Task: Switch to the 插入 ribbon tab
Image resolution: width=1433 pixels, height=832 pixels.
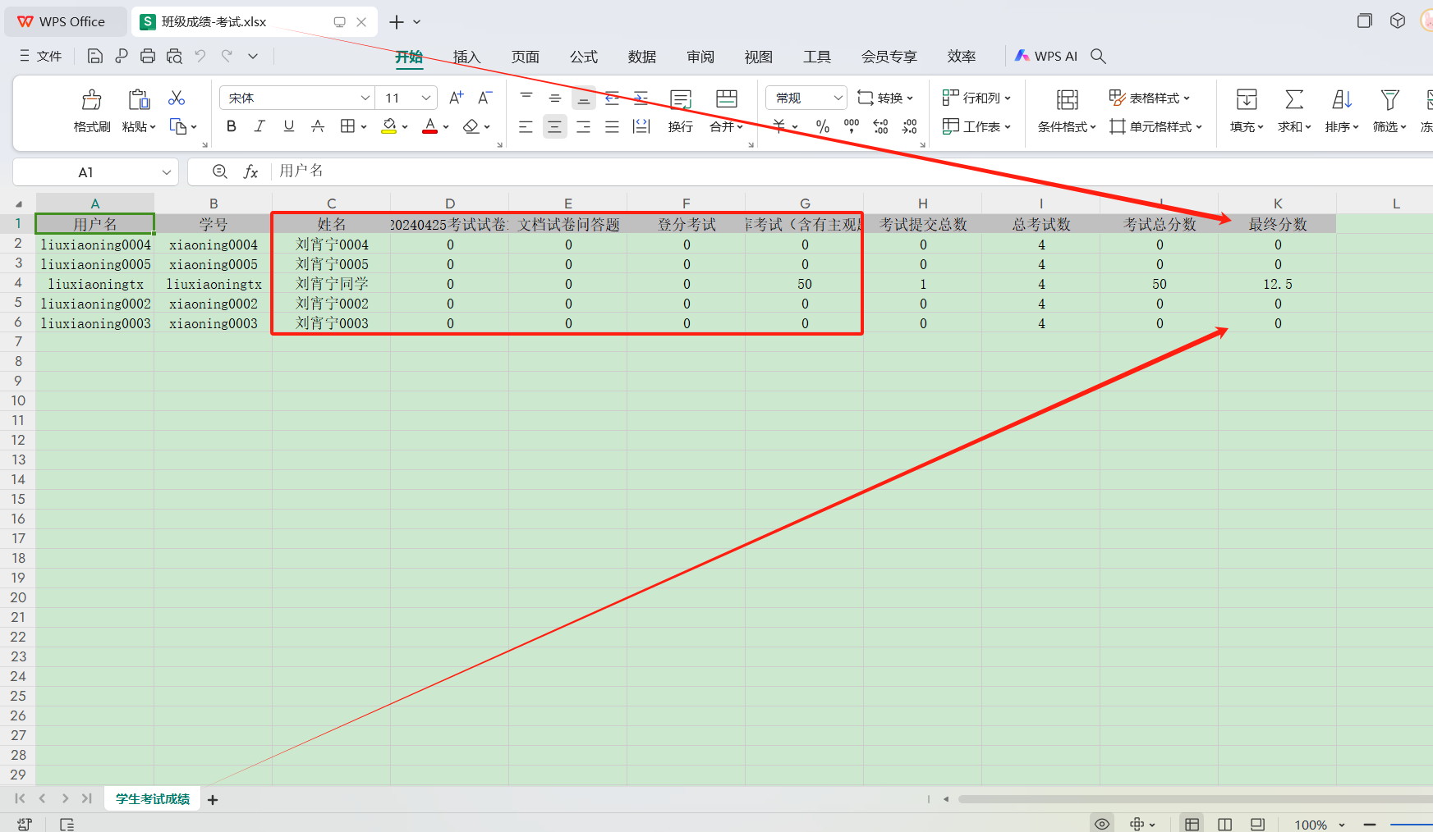Action: (x=466, y=57)
